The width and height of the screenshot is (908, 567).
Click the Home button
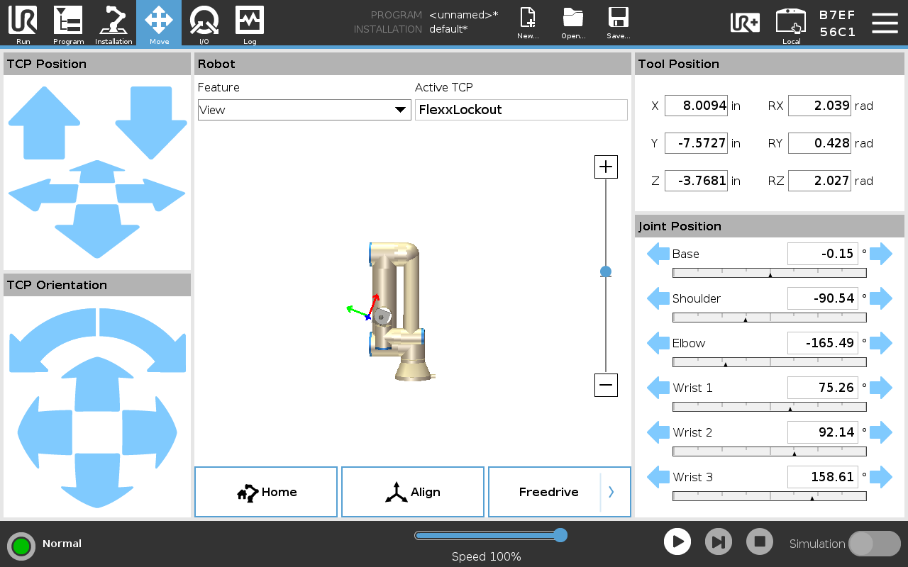[x=266, y=492]
